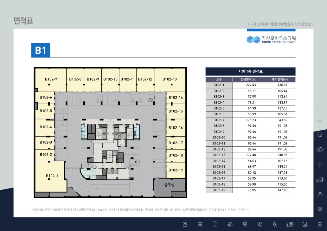
Task: Select the B102-7 row in the area table
Action: 250,120
